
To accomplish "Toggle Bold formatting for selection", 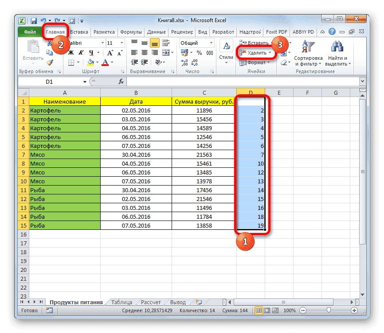I will pos(71,53).
